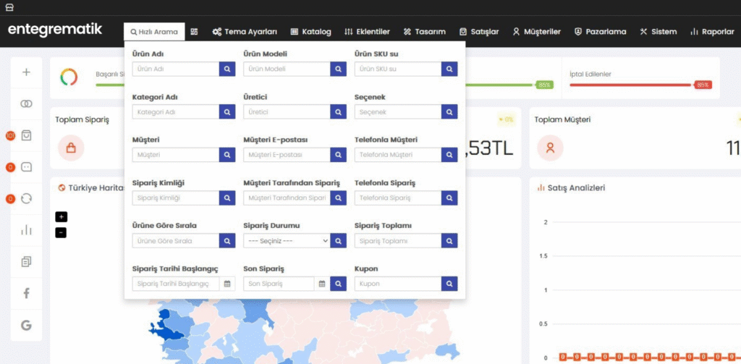Zoom out on the Türkiye map
The width and height of the screenshot is (741, 364).
pos(61,232)
